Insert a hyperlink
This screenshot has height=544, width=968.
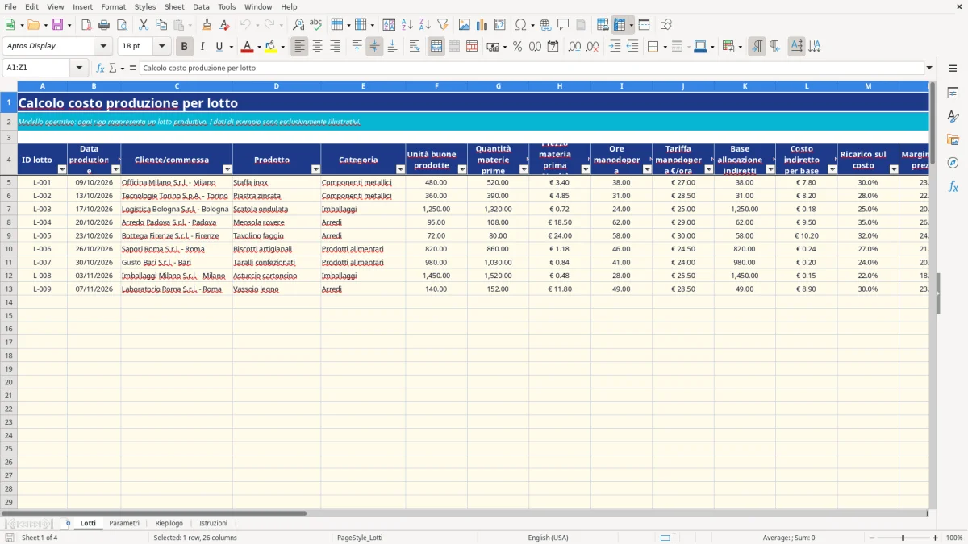545,25
